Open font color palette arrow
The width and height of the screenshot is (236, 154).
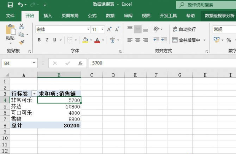[x=103, y=40]
